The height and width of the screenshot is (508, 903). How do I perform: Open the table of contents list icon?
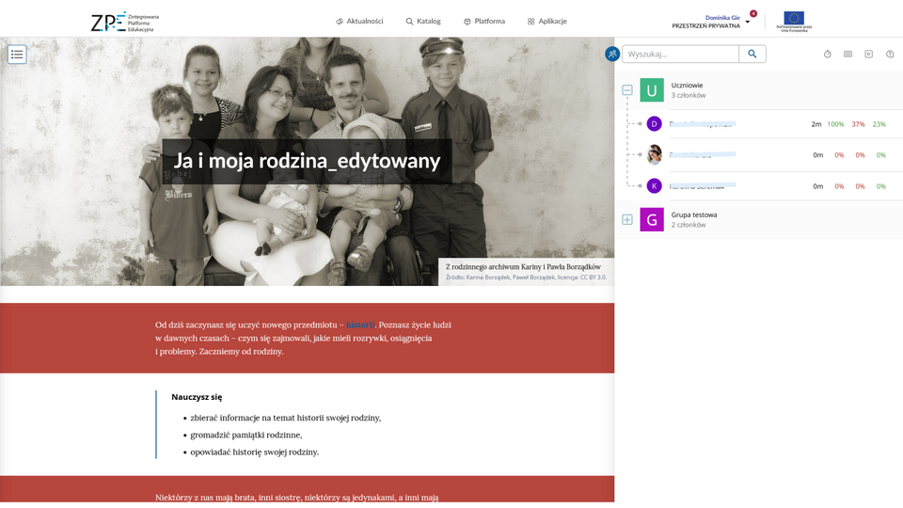click(x=17, y=55)
